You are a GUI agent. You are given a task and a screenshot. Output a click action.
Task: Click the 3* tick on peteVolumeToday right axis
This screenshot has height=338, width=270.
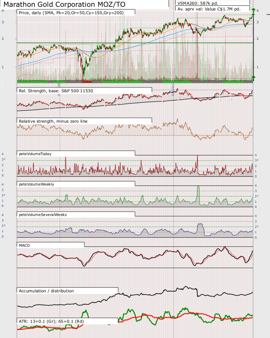[256, 160]
